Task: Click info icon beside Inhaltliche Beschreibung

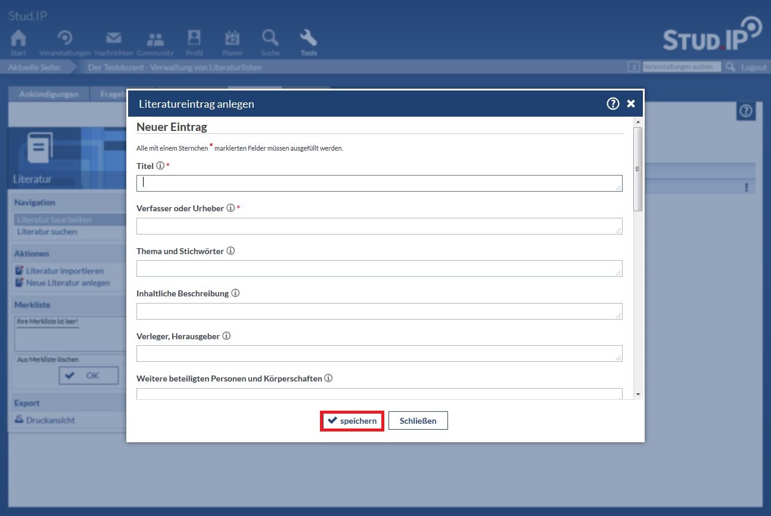Action: click(x=235, y=293)
